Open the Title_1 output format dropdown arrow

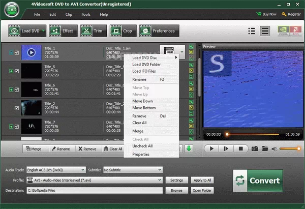click(182, 52)
